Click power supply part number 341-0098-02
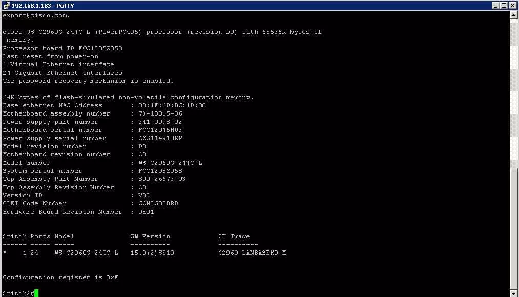This screenshot has height=297, width=519. 160,122
